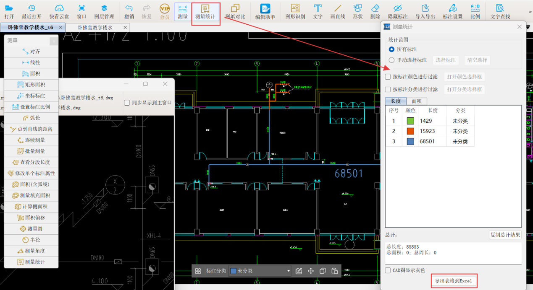Screen dimensions: 533x290
Task: Click the 撤销 undo icon
Action: 129,11
